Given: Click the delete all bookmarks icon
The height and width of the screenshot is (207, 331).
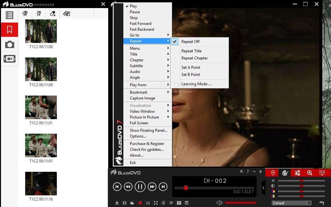Looking at the screenshot, I should pos(67,14).
